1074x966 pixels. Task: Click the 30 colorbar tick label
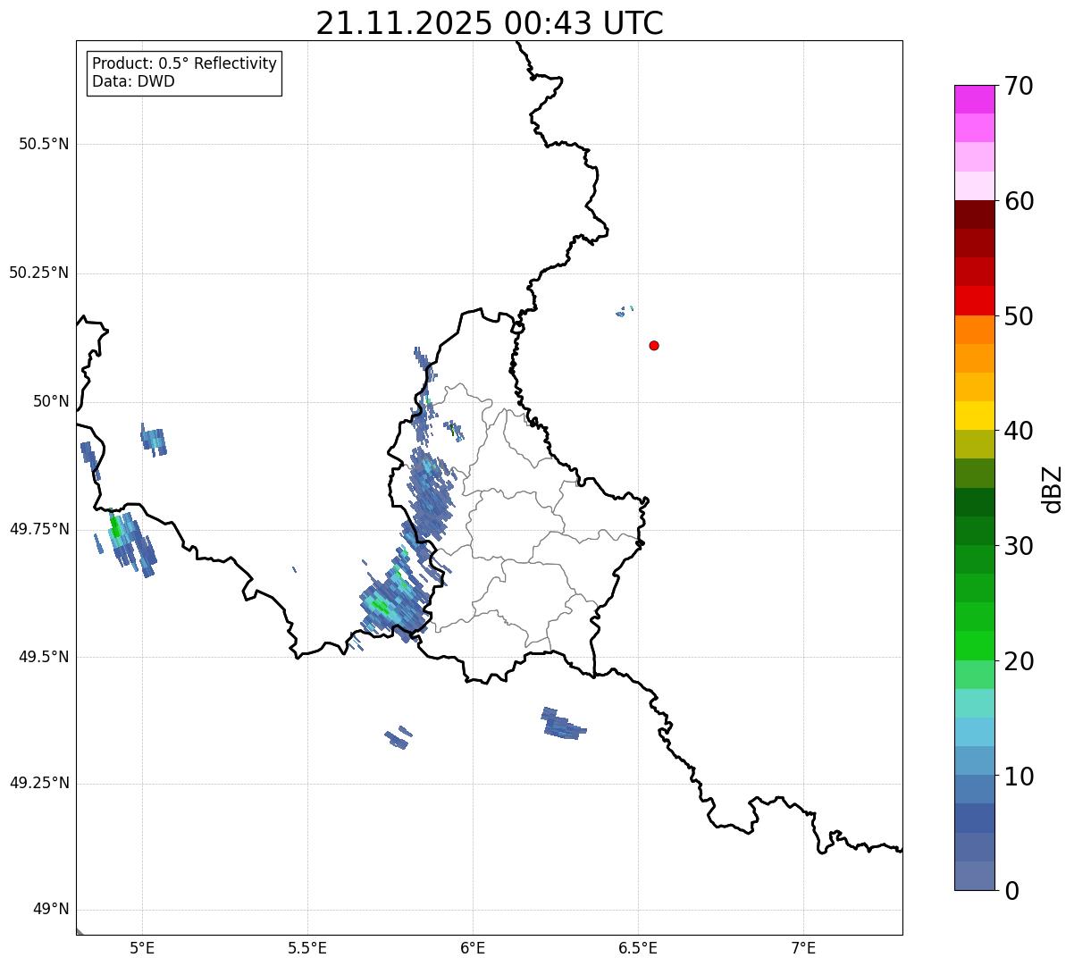pyautogui.click(x=1019, y=546)
